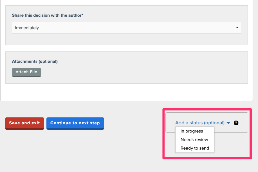Viewport: 258px width, 172px height.
Task: Click empty space inside the Attachments panel
Action: coord(142,71)
